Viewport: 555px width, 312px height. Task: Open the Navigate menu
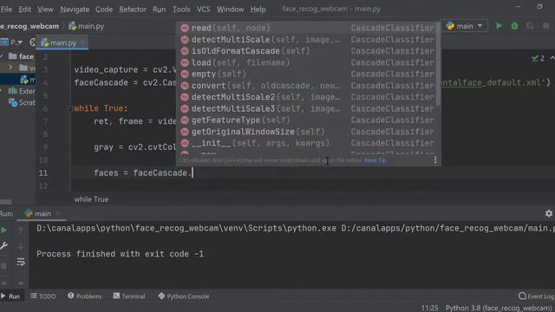(75, 10)
